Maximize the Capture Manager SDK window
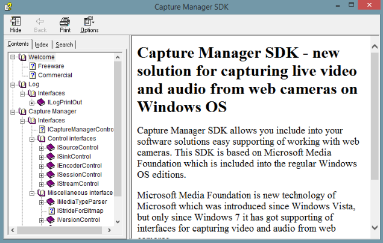This screenshot has width=383, height=243. point(351,5)
